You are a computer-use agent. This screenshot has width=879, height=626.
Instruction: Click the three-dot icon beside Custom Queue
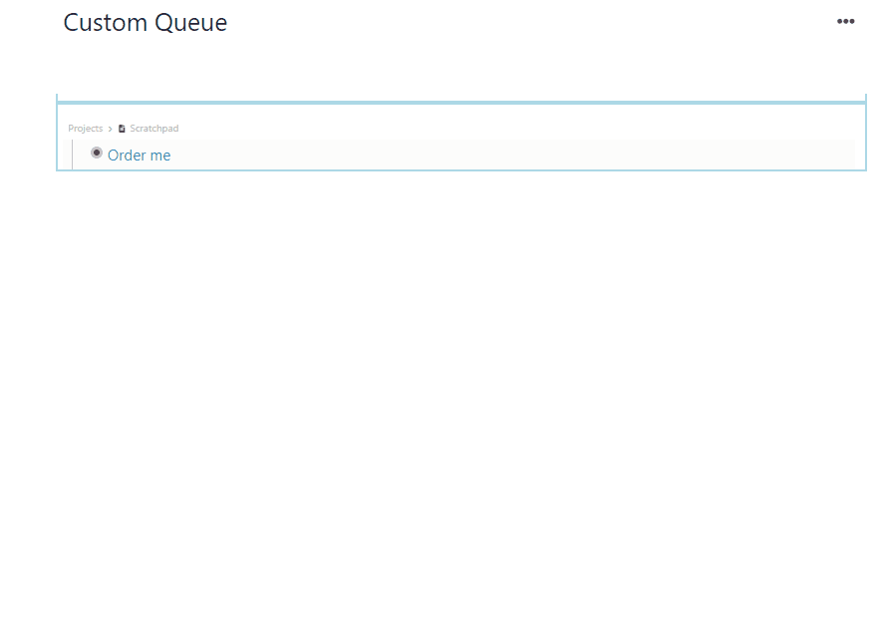coord(846,21)
